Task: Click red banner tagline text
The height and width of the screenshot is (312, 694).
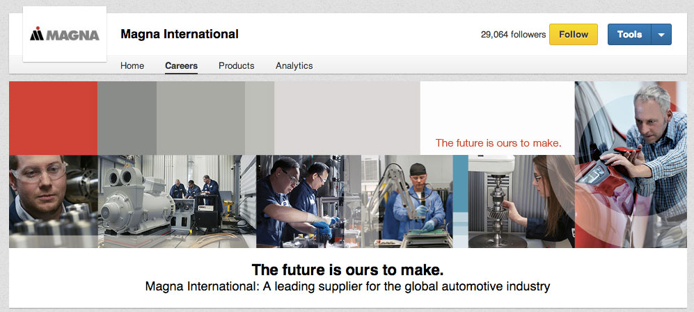Action: 498,143
